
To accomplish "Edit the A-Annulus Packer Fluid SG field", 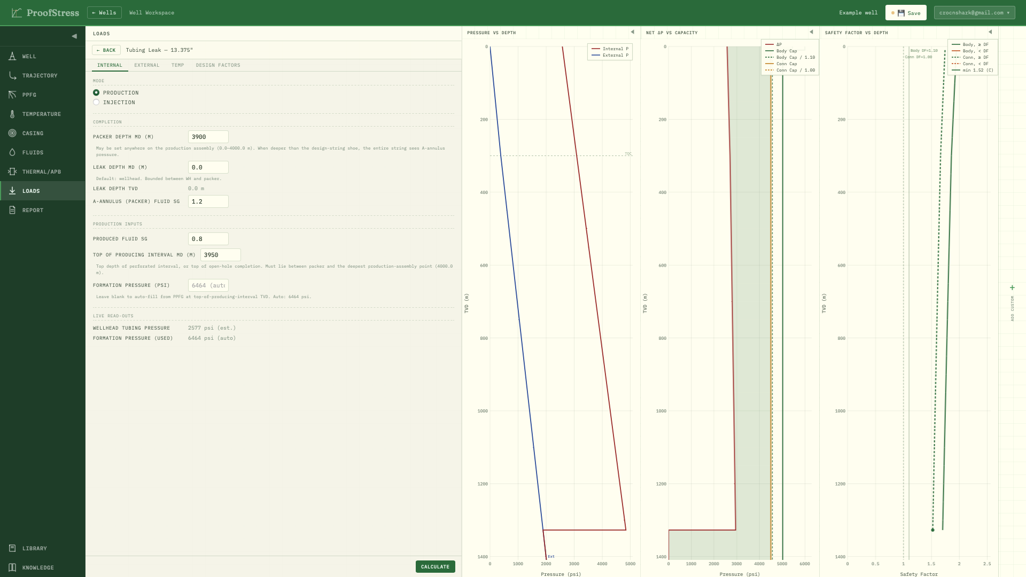I will 208,201.
